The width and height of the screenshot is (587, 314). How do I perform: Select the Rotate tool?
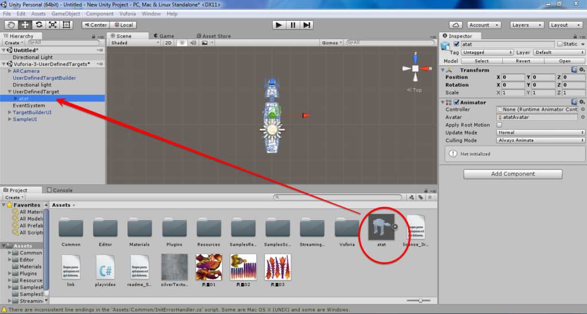39,25
